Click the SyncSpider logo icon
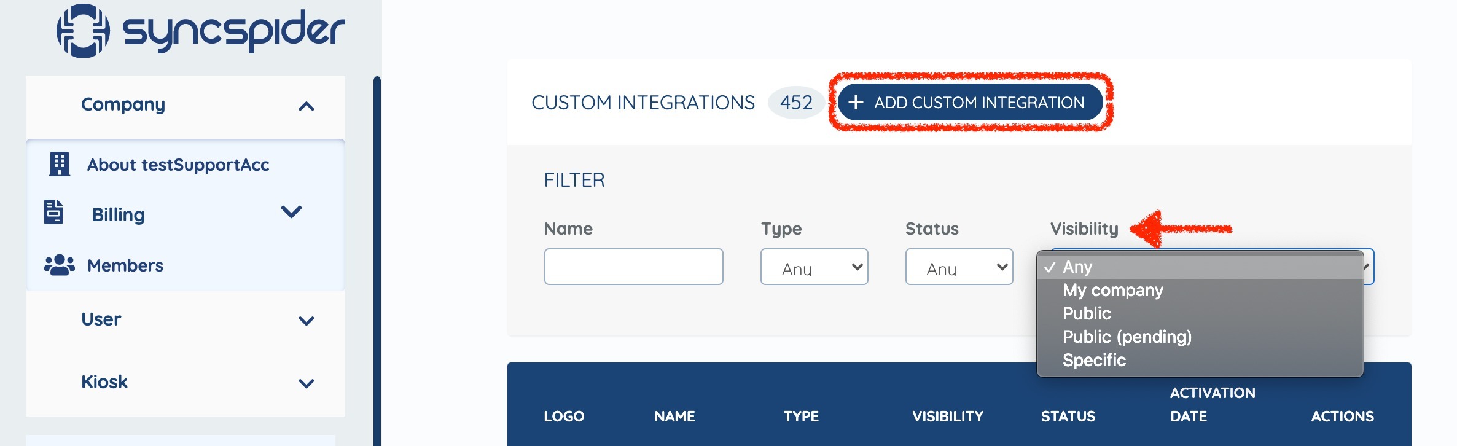1457x446 pixels. [83, 31]
